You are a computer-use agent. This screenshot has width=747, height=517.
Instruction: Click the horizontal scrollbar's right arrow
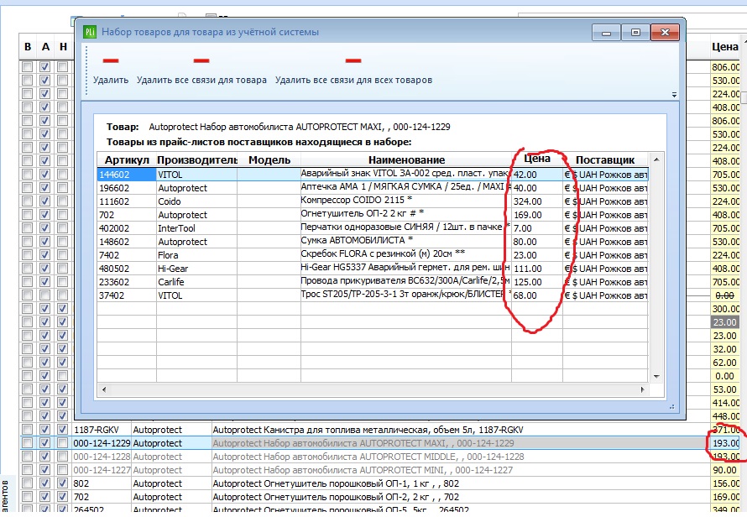(x=642, y=389)
